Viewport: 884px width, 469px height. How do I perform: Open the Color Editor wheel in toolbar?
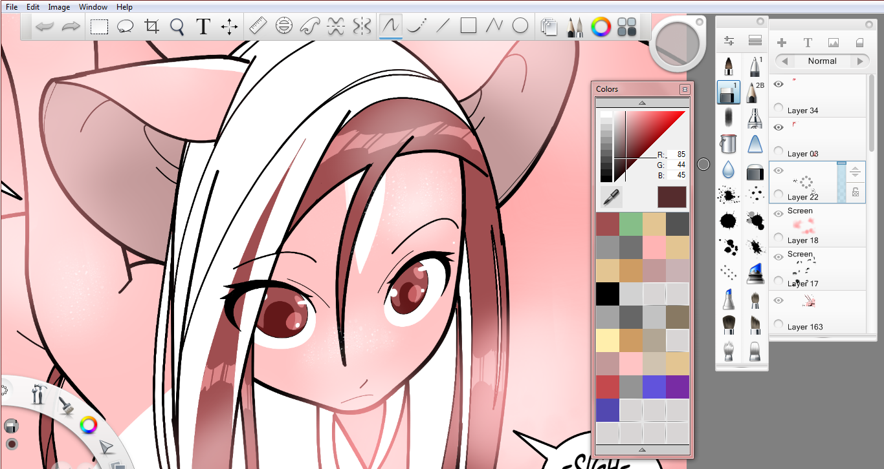(601, 26)
